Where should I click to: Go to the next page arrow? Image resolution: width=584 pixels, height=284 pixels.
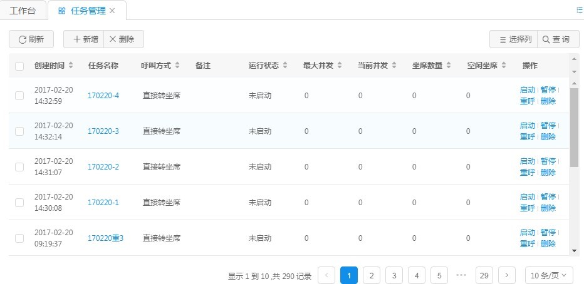click(x=507, y=275)
